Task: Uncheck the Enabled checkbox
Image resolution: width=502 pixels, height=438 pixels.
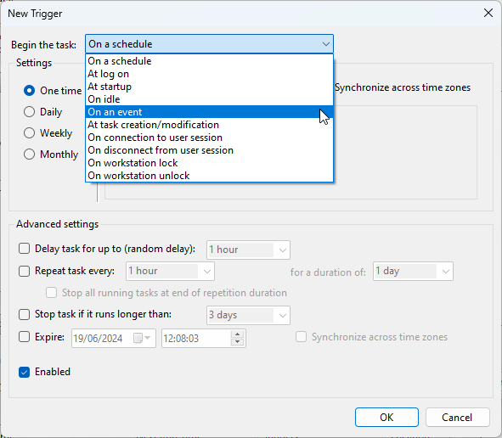Action: (25, 372)
